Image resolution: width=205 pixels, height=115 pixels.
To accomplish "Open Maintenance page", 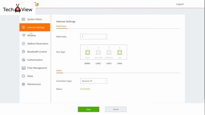I will pyautogui.click(x=35, y=84).
